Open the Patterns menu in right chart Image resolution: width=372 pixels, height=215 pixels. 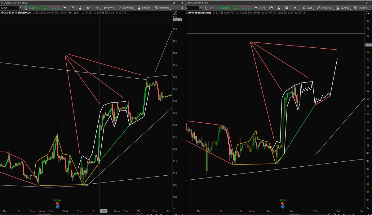(360, 7)
